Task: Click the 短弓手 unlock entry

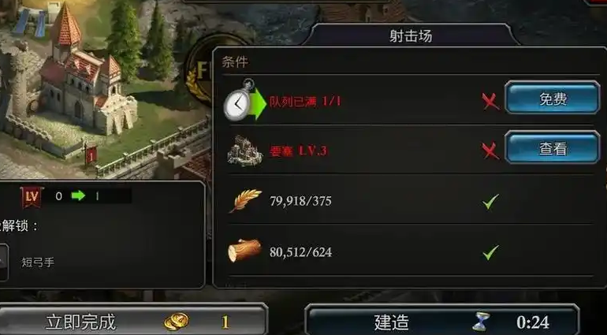Action: (38, 262)
